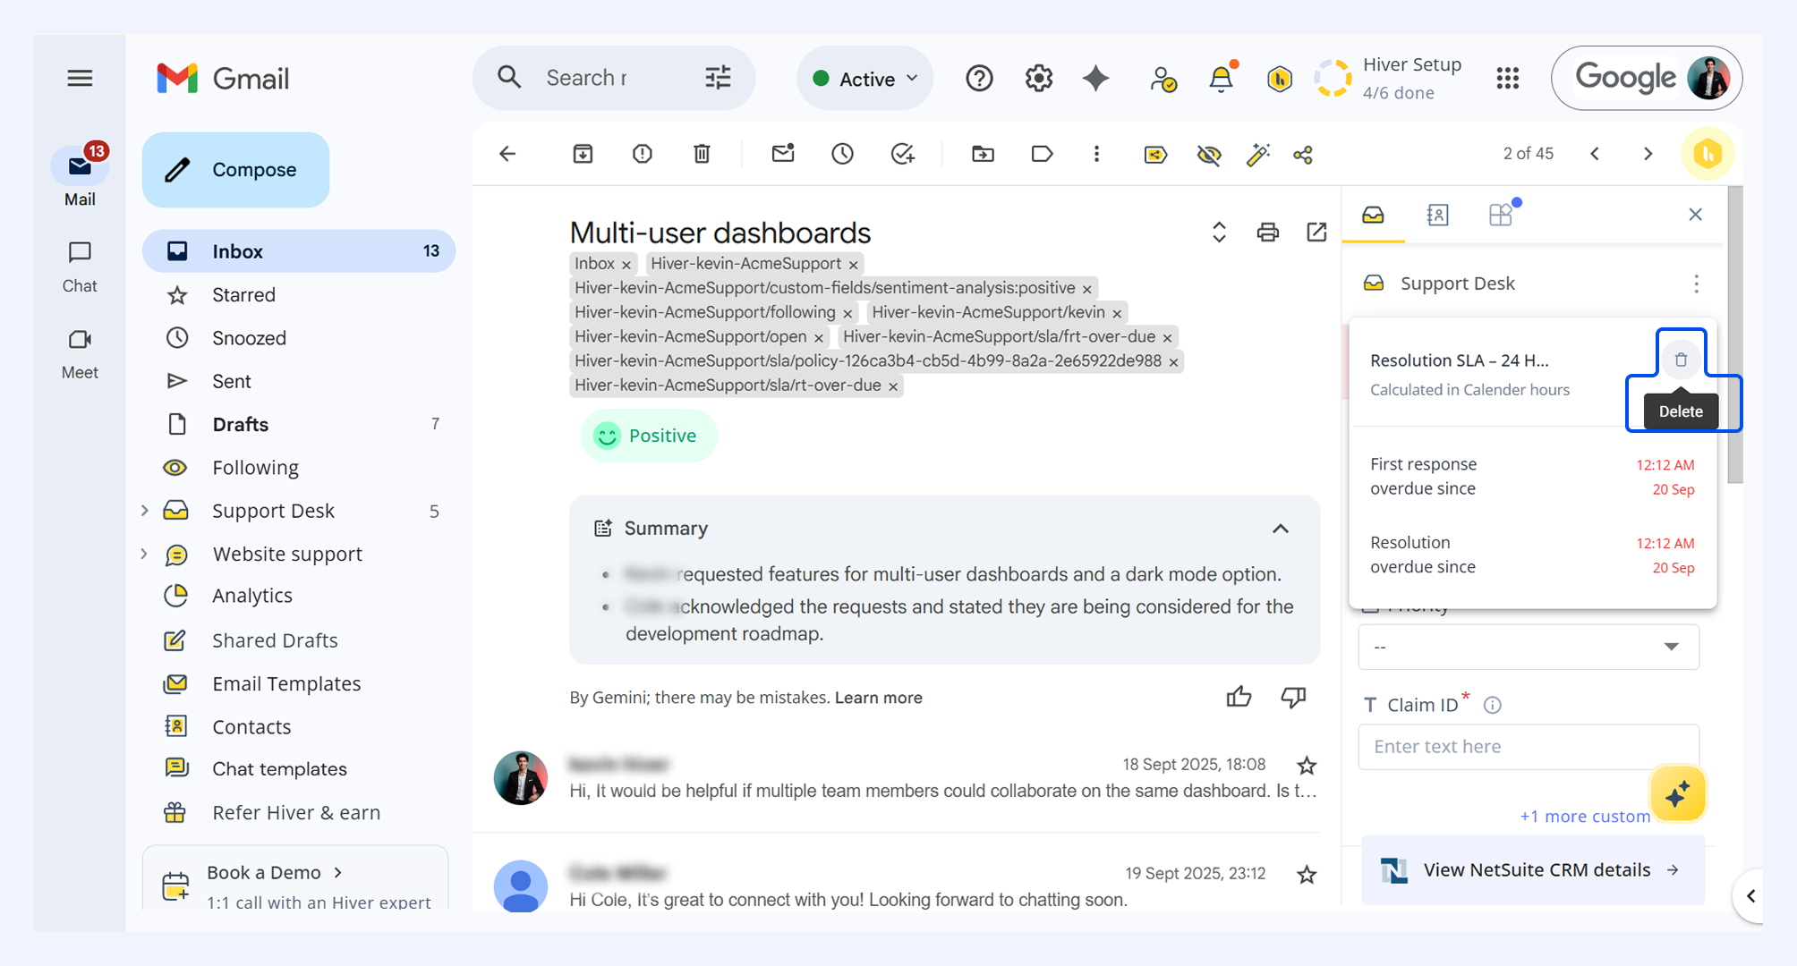Viewport: 1797px width, 966px height.
Task: Click the Hiver magic wand icon
Action: [1258, 155]
